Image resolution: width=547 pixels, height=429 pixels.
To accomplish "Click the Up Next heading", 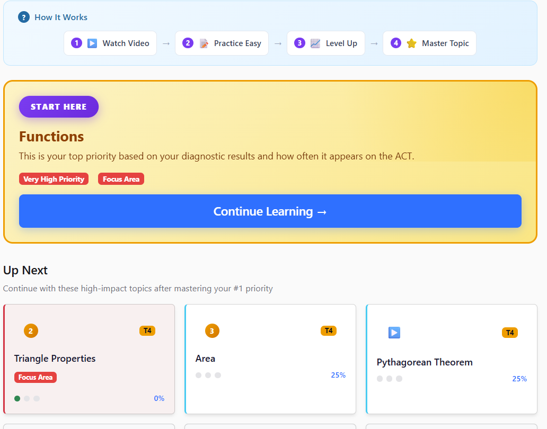I will click(25, 270).
